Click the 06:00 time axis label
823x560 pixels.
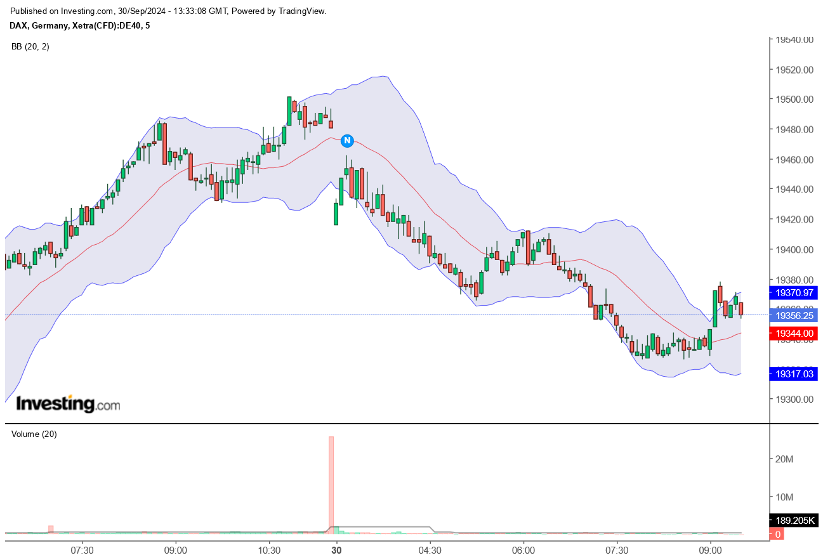(523, 550)
